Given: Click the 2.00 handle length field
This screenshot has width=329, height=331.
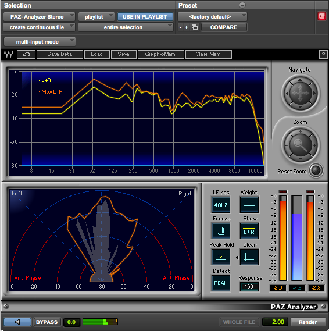Looking at the screenshot, I should click(x=275, y=322).
